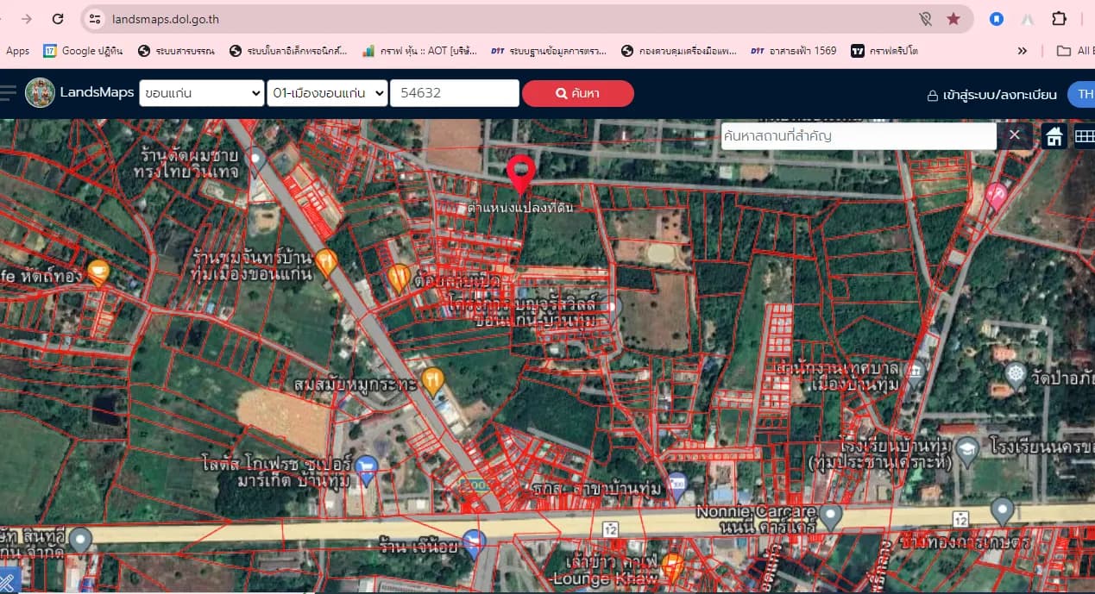Click the home icon on the map

[1054, 136]
